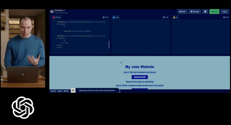The image size is (231, 125).
Task: Click the 'Joke 1: Why don't scientists trust atoms?' text
Action: 140,72
